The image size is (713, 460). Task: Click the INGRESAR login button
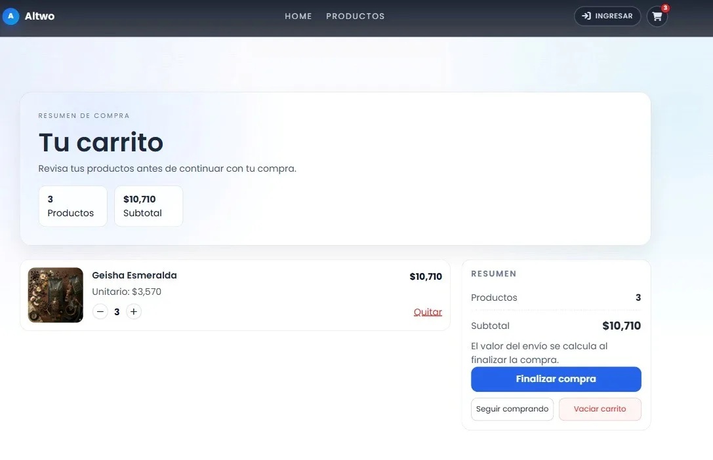607,16
